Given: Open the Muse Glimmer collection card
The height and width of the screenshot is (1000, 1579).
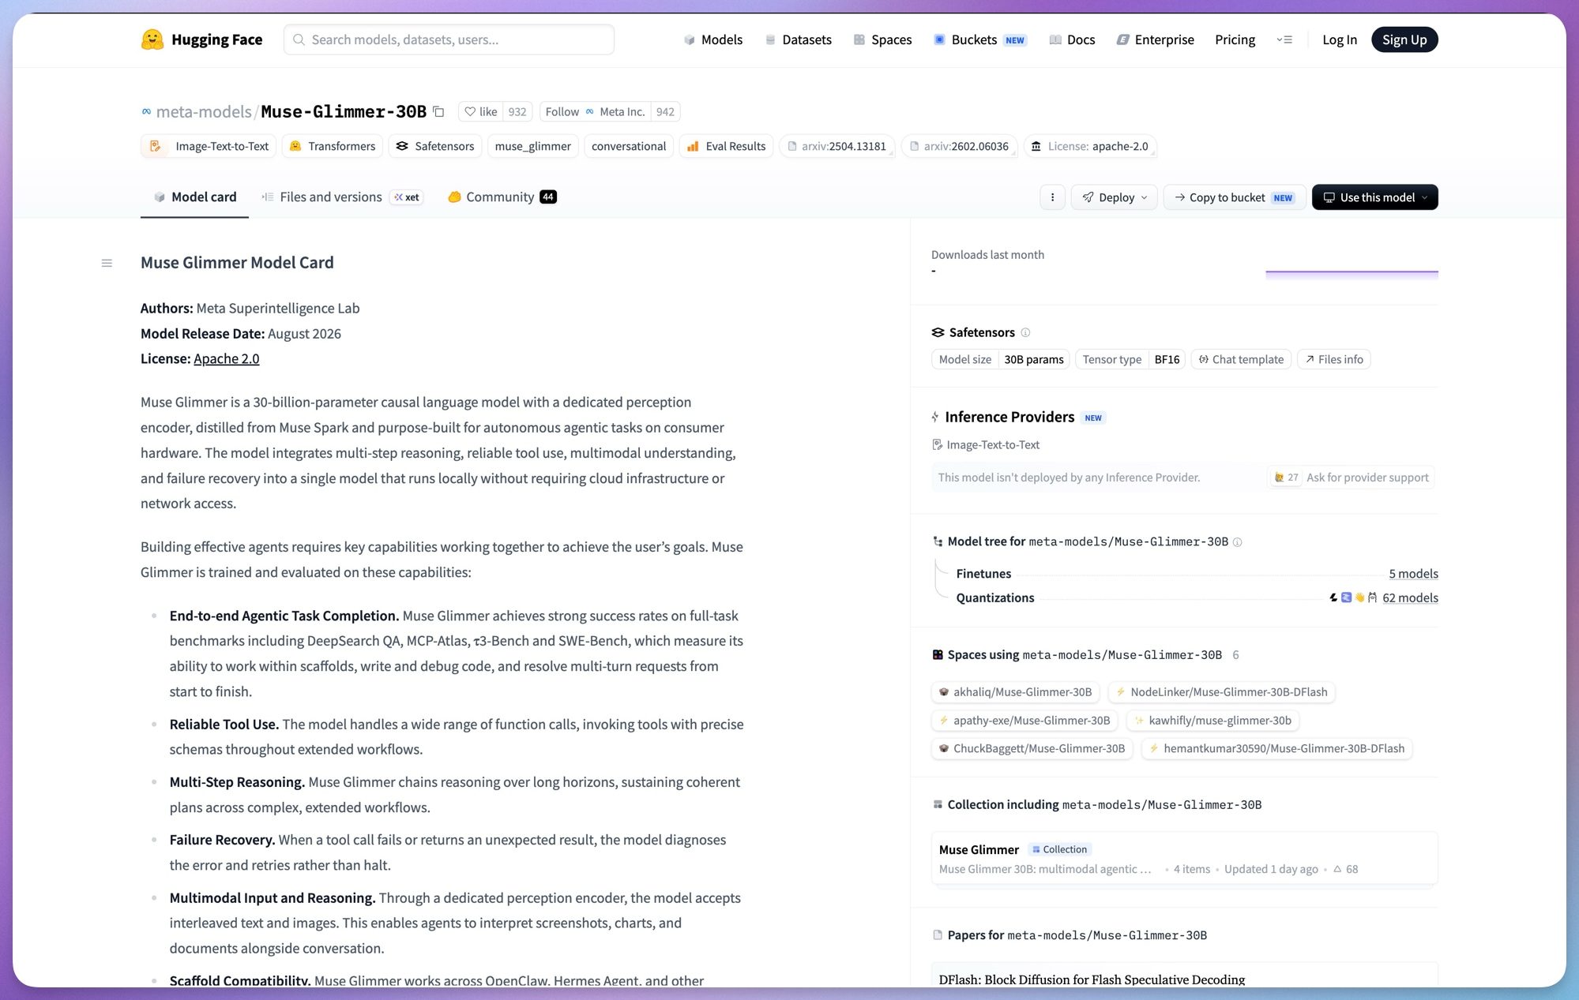Looking at the screenshot, I should [1184, 859].
